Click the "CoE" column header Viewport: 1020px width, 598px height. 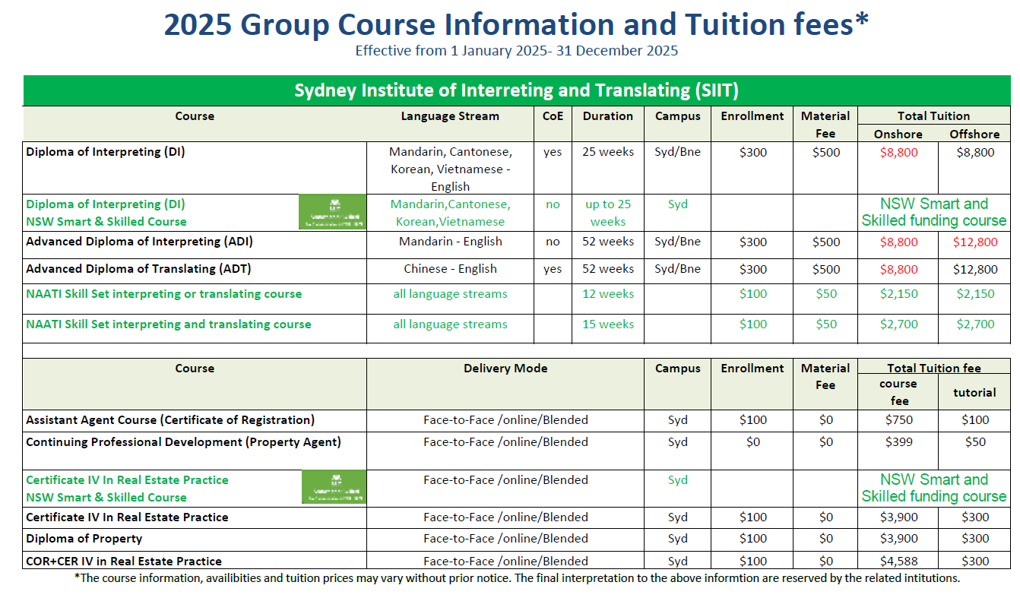click(x=553, y=116)
